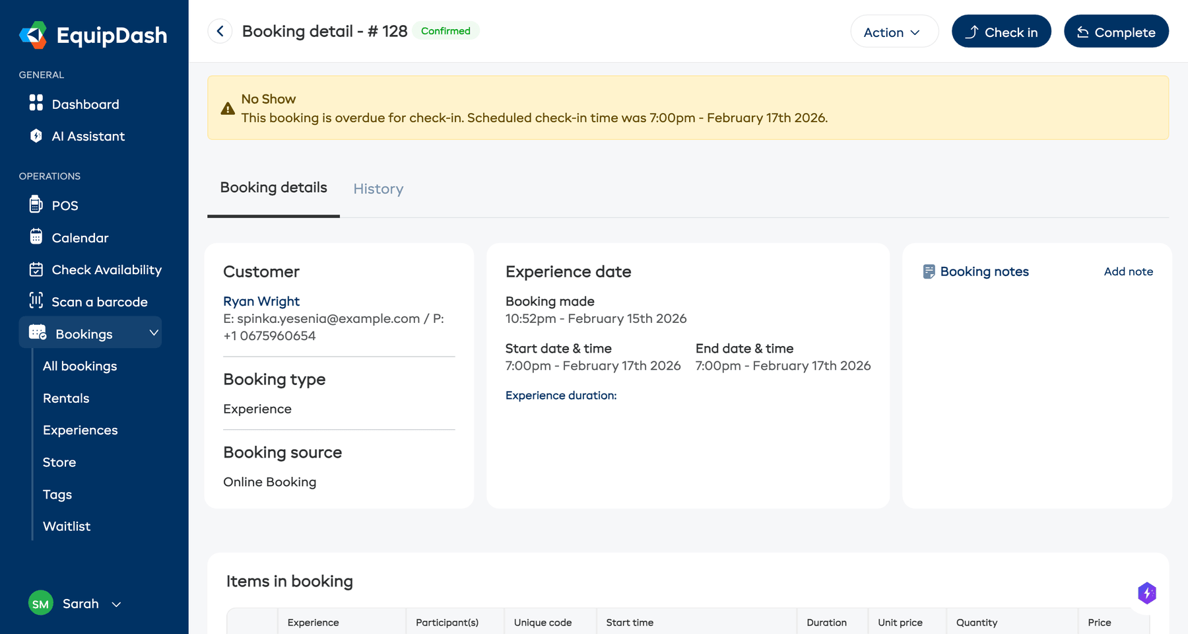Open customer profile via Ryan Wright link
The height and width of the screenshot is (634, 1188).
coord(261,301)
